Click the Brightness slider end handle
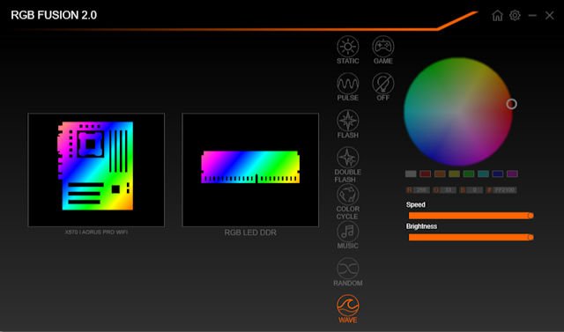Screen dimensions: 564x332 (531, 237)
